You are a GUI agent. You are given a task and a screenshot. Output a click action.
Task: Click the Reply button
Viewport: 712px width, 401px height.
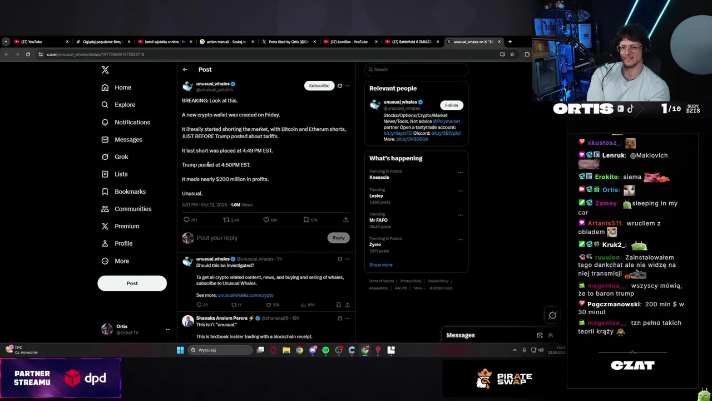pos(339,238)
